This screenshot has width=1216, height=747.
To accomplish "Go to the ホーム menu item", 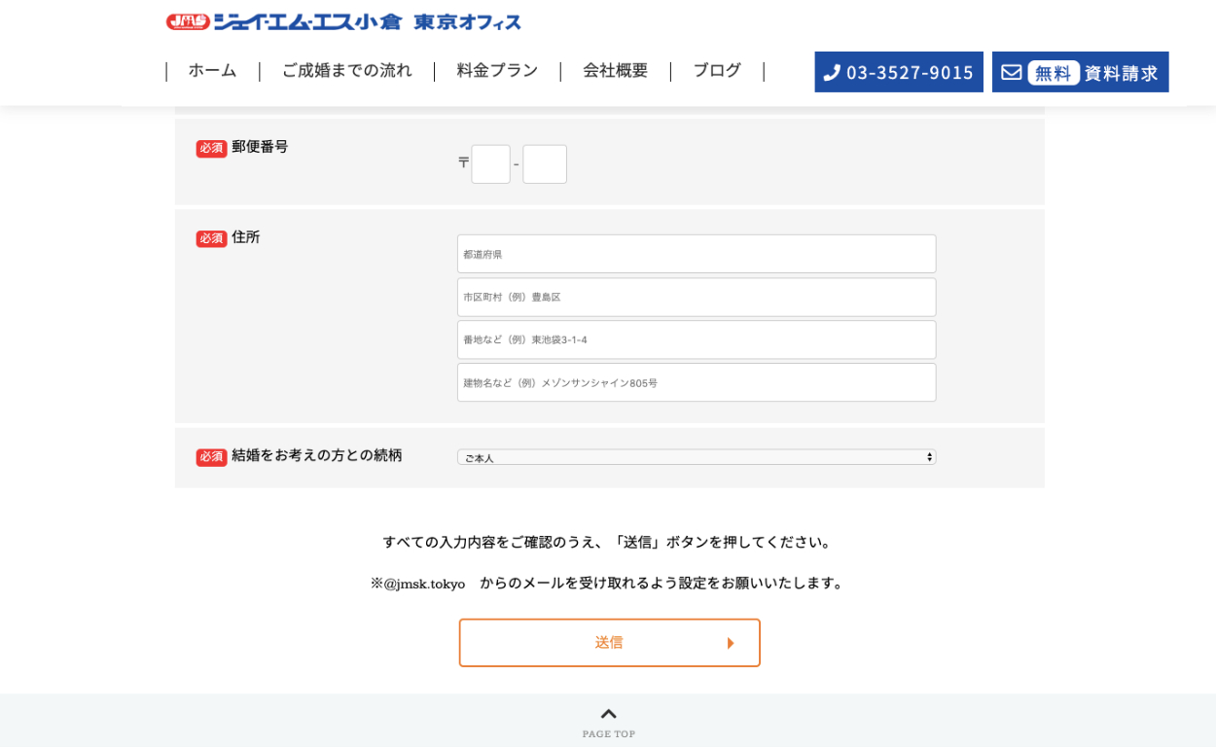I will point(212,71).
